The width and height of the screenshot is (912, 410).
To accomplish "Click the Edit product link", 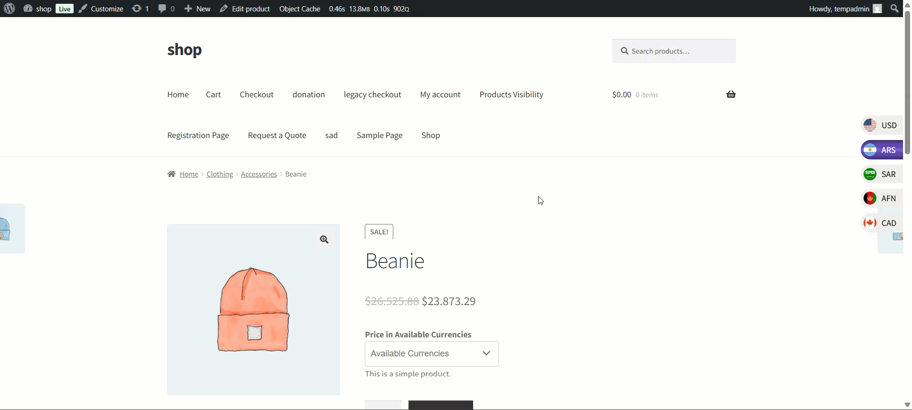I will point(245,9).
